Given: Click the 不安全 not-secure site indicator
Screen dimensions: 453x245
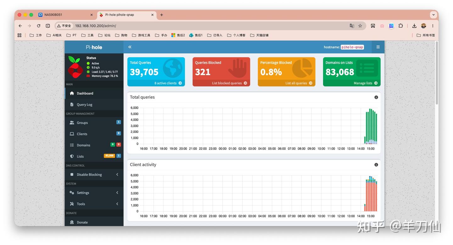Looking at the screenshot, I should (64, 26).
